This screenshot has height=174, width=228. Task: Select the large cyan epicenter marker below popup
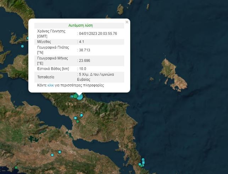pos(80,96)
